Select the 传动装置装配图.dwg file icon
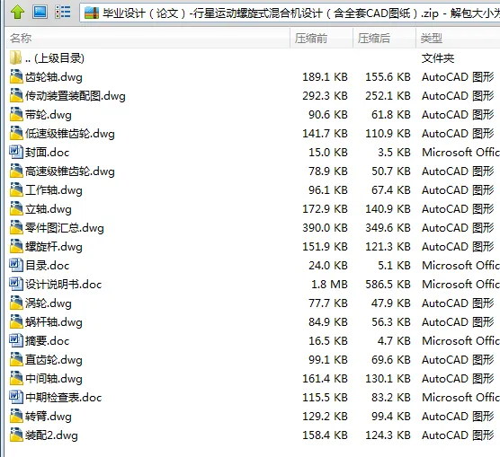Screen dimensions: 500x457 [16, 95]
